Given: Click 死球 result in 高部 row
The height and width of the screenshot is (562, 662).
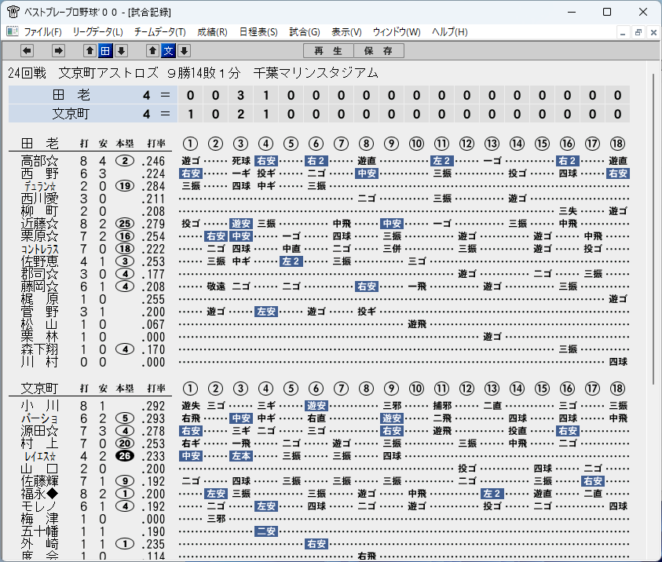Looking at the screenshot, I should click(240, 161).
